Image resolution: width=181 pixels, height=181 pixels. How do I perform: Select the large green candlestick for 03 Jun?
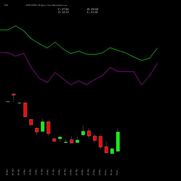(118, 142)
